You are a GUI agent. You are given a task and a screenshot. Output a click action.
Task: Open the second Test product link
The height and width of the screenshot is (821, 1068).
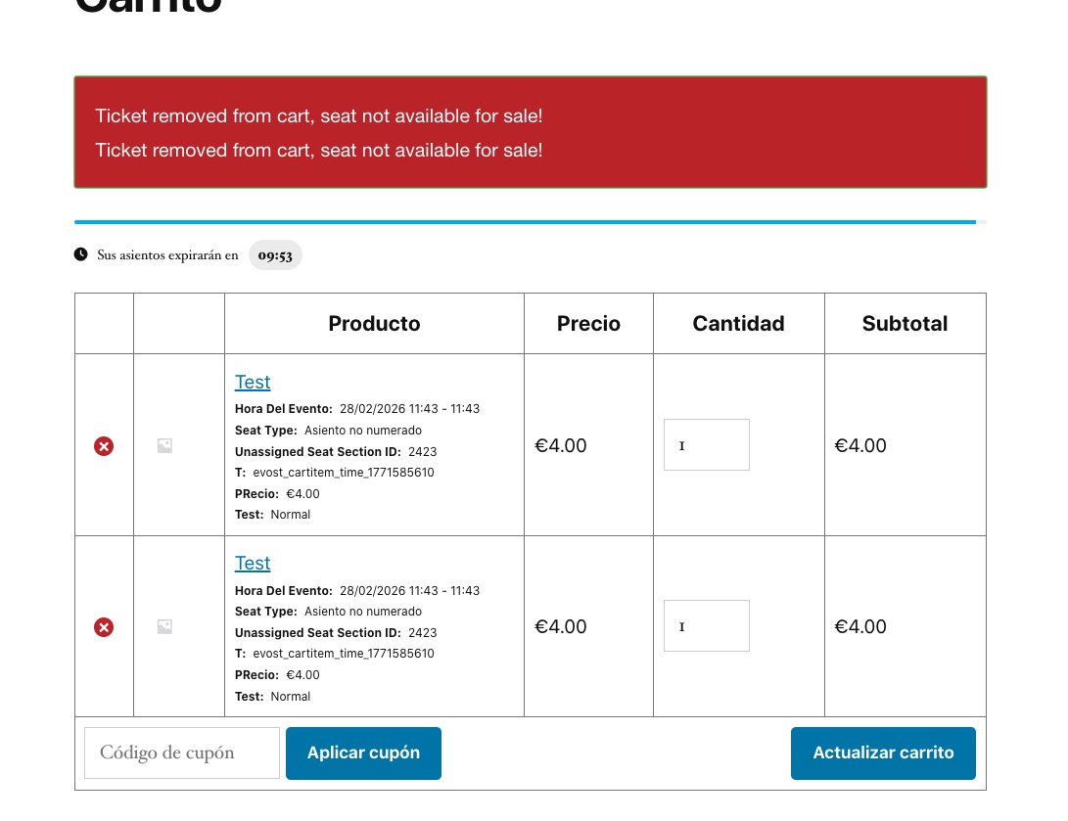pyautogui.click(x=253, y=564)
